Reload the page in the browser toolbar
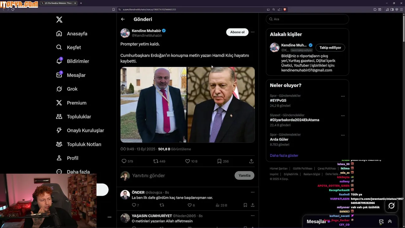Viewport: 405px width, 228px height. click(13, 9)
